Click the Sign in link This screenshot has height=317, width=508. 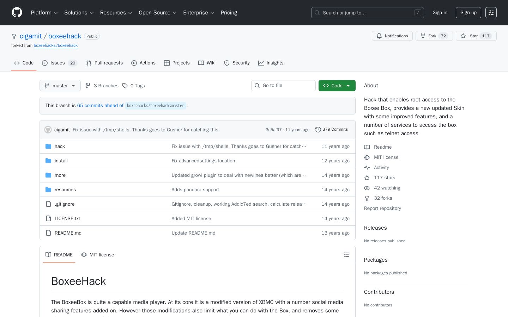tap(440, 13)
